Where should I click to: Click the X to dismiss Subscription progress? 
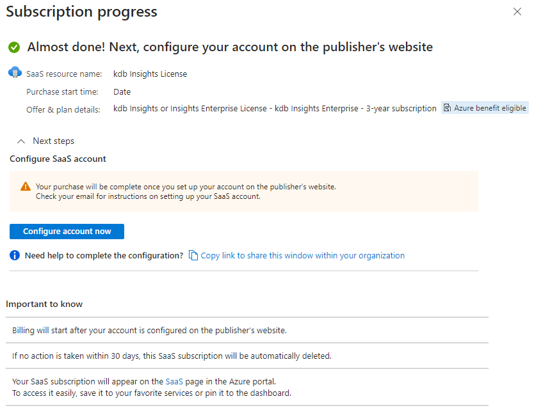(x=517, y=12)
